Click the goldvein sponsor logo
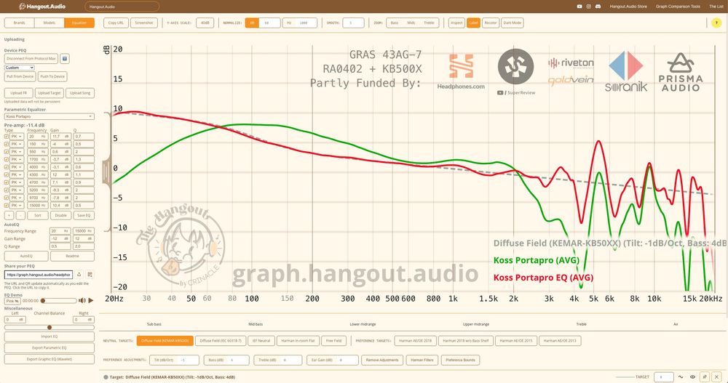Screen dimensions: 728x383 [x=571, y=80]
